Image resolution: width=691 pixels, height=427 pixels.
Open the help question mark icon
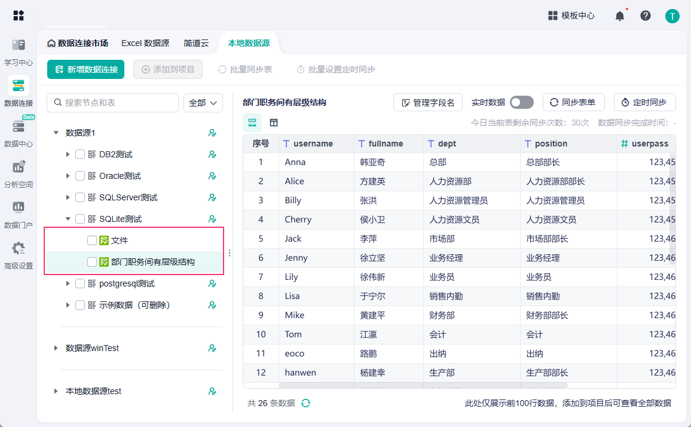pyautogui.click(x=646, y=16)
